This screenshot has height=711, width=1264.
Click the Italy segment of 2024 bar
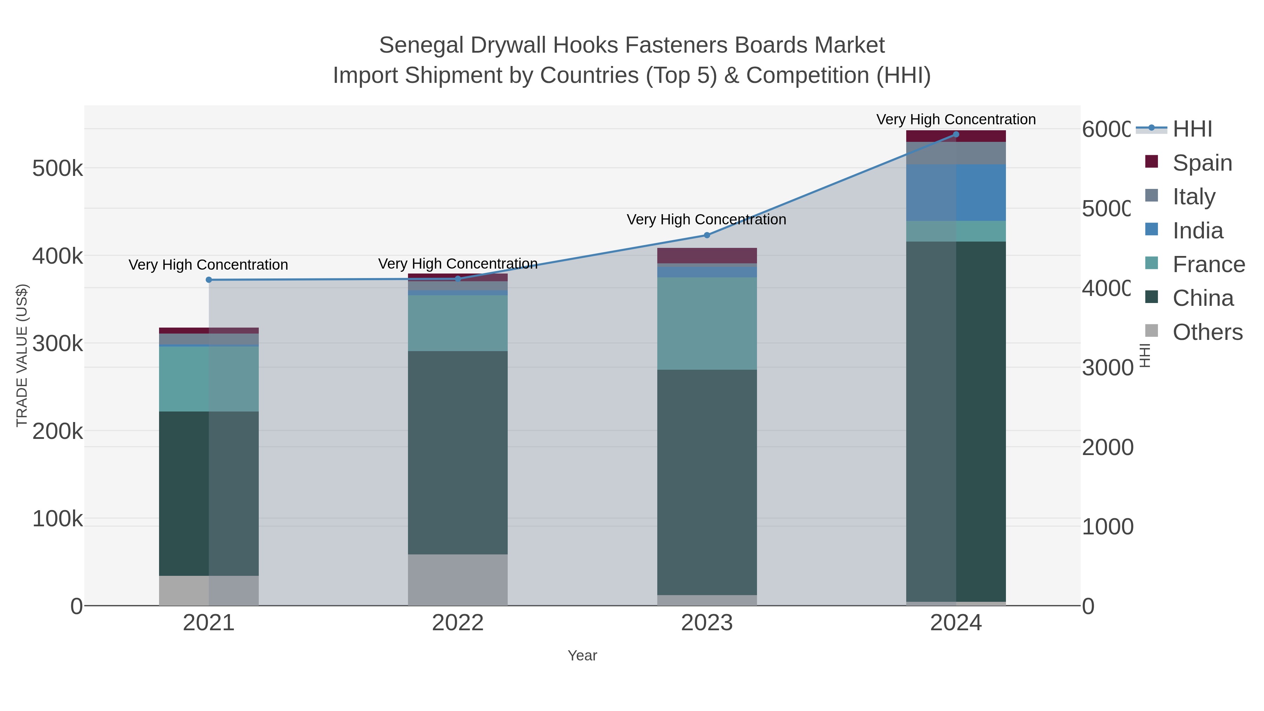click(956, 153)
